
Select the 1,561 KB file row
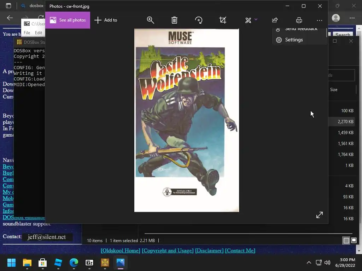click(x=342, y=144)
